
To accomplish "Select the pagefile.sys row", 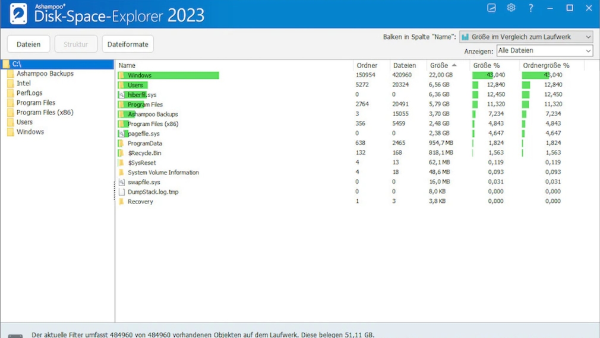I will (x=350, y=133).
